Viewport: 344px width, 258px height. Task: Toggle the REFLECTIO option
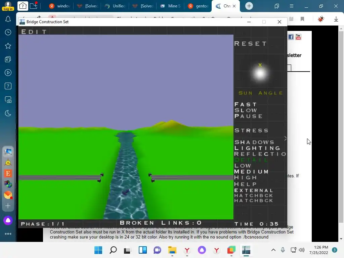[x=260, y=154]
